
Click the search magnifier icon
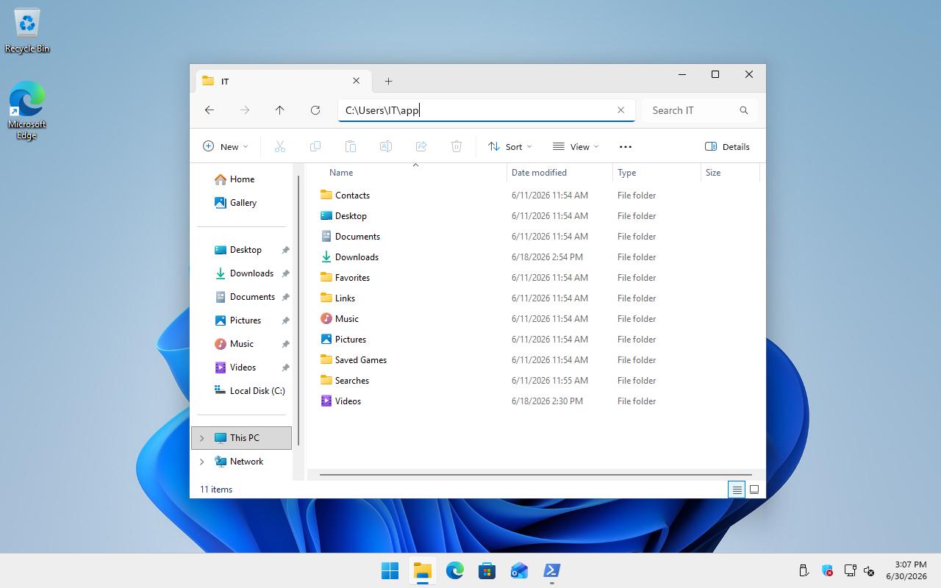click(x=744, y=110)
